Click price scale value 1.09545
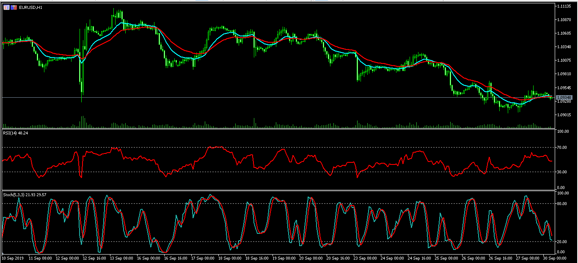The width and height of the screenshot is (578, 263). (564, 88)
